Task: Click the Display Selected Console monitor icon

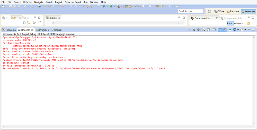Action: (235, 30)
